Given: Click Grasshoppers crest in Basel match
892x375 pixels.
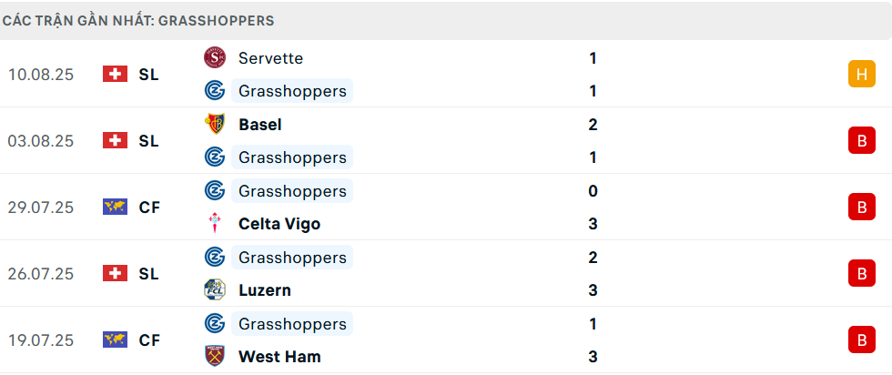Looking at the screenshot, I should [x=215, y=157].
